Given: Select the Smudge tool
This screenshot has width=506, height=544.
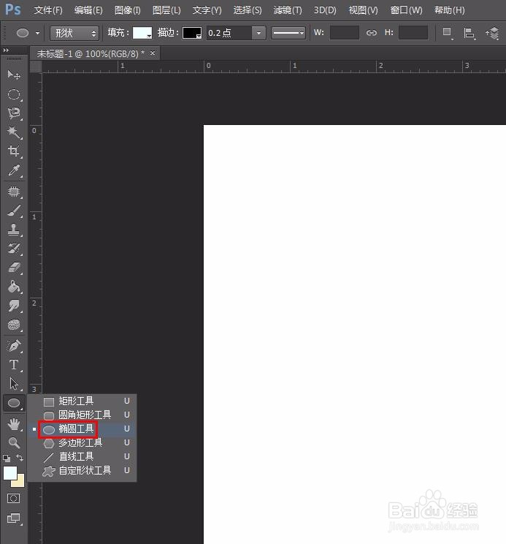Looking at the screenshot, I should [14, 306].
